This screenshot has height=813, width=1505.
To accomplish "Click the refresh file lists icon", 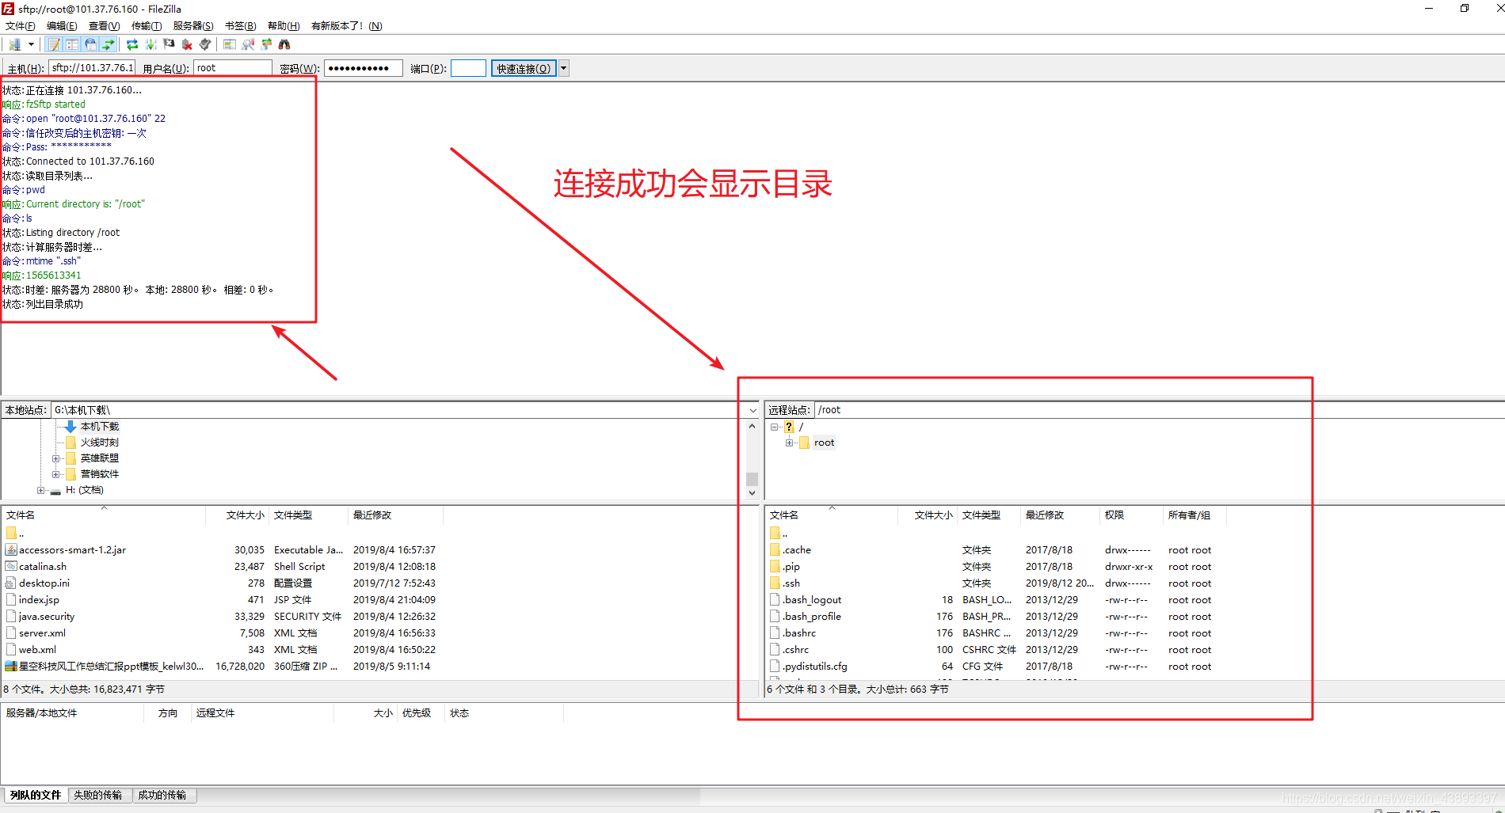I will tap(132, 44).
